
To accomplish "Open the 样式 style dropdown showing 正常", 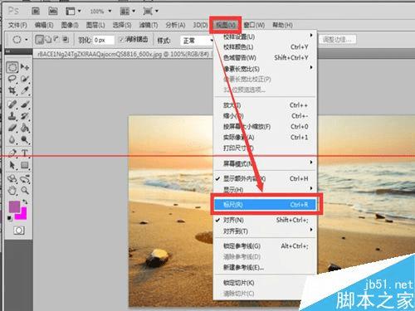I will coord(198,41).
